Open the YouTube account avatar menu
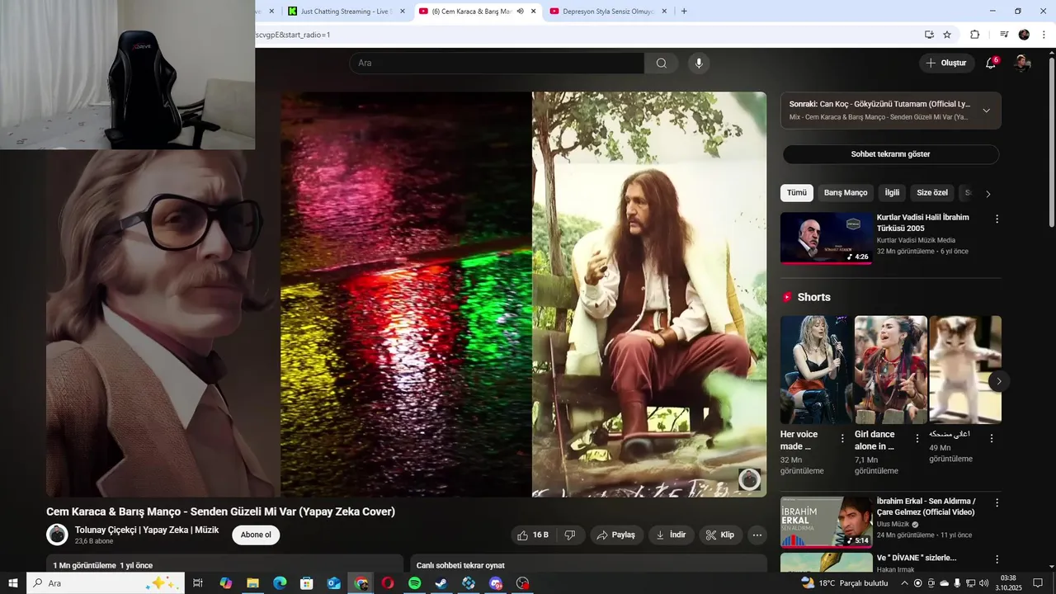This screenshot has width=1056, height=594. coord(1022,64)
